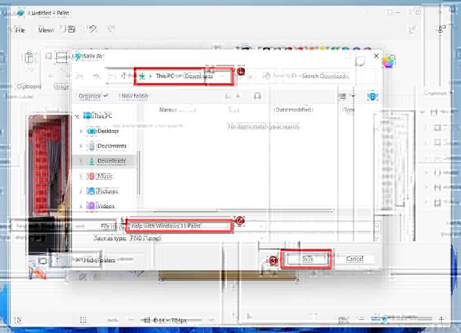Expand the Desktop tree node
This screenshot has height=333, width=461.
81,131
